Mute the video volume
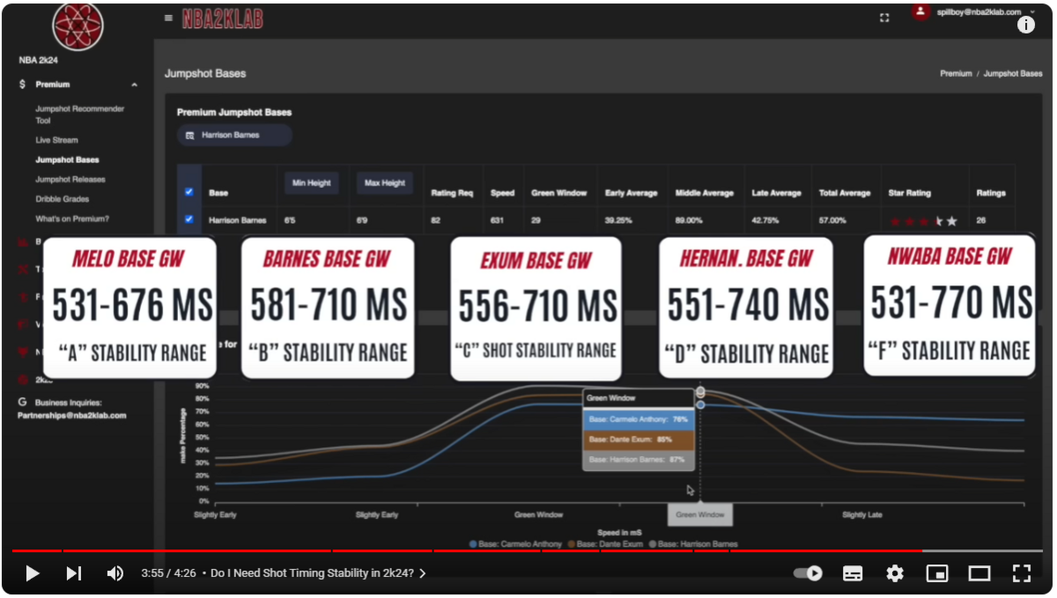The height and width of the screenshot is (598, 1057). tap(115, 573)
